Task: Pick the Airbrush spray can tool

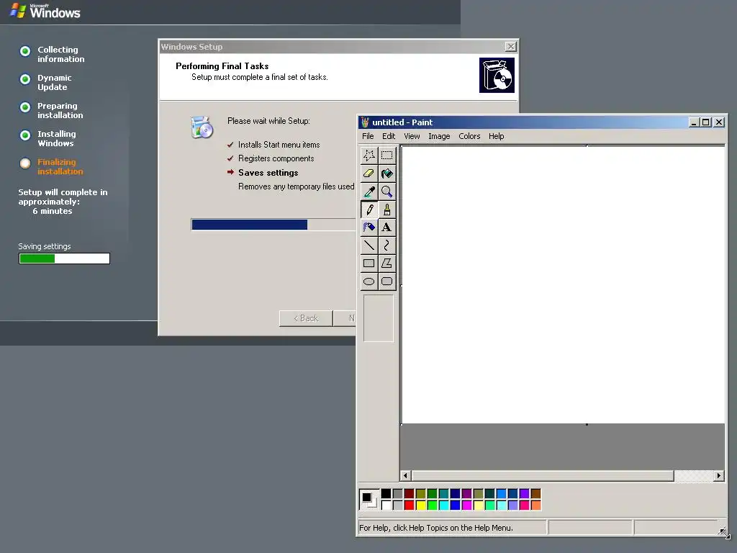Action: (x=369, y=227)
